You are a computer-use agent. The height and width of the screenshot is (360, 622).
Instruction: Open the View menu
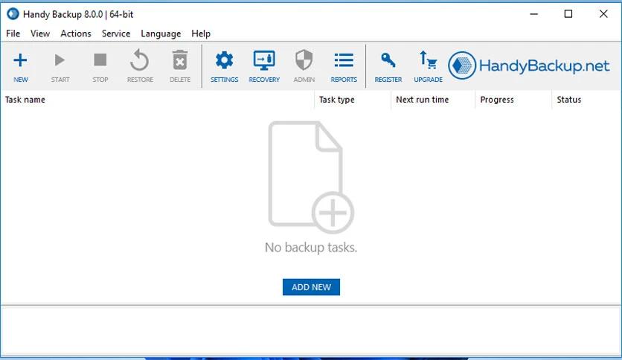point(40,33)
